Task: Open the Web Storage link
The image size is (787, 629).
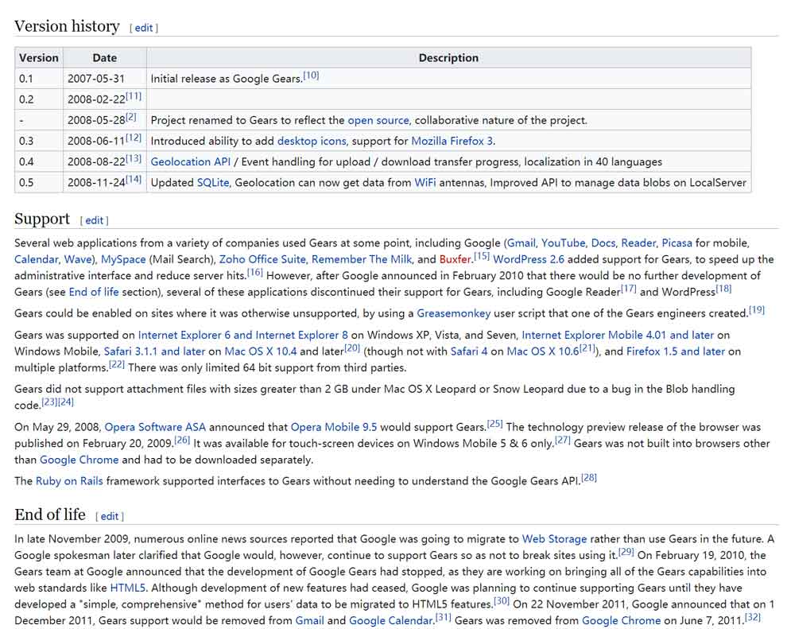Action: (554, 539)
